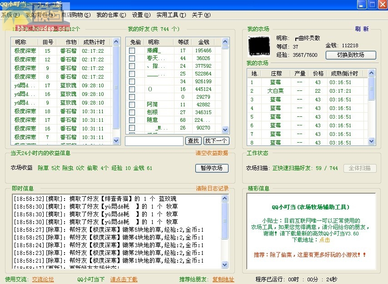
Task: Click the 找下一个 button
Action: pos(216,141)
